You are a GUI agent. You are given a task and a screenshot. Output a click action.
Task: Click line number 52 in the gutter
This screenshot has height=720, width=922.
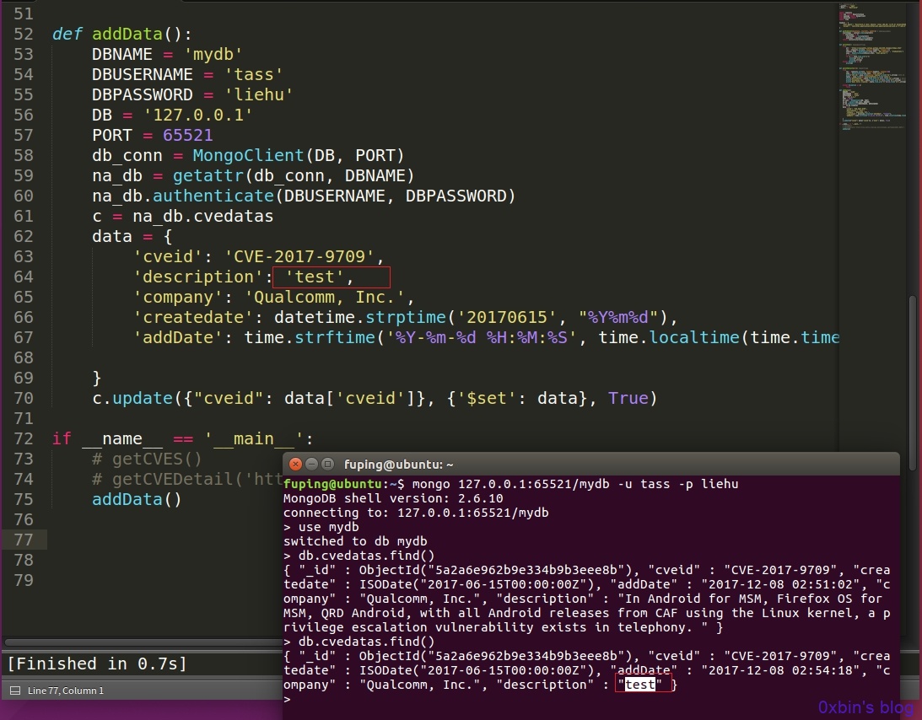(x=24, y=34)
